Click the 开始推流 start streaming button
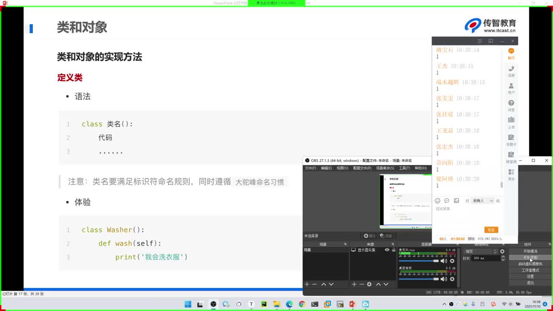 (x=530, y=251)
